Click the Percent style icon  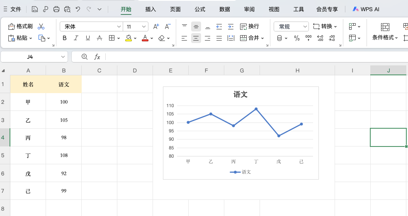coord(296,38)
